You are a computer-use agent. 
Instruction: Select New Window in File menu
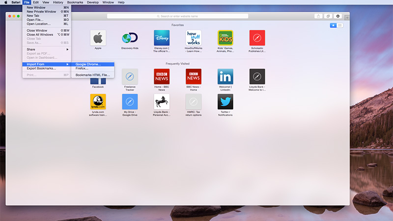coord(47,7)
